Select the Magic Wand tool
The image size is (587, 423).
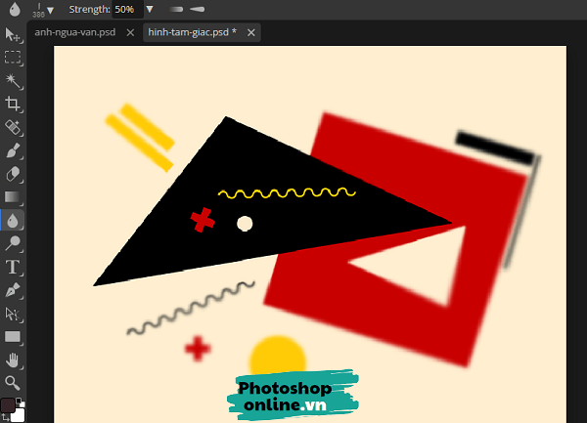coord(13,80)
